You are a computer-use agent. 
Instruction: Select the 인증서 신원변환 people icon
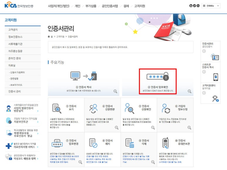coord(93,108)
